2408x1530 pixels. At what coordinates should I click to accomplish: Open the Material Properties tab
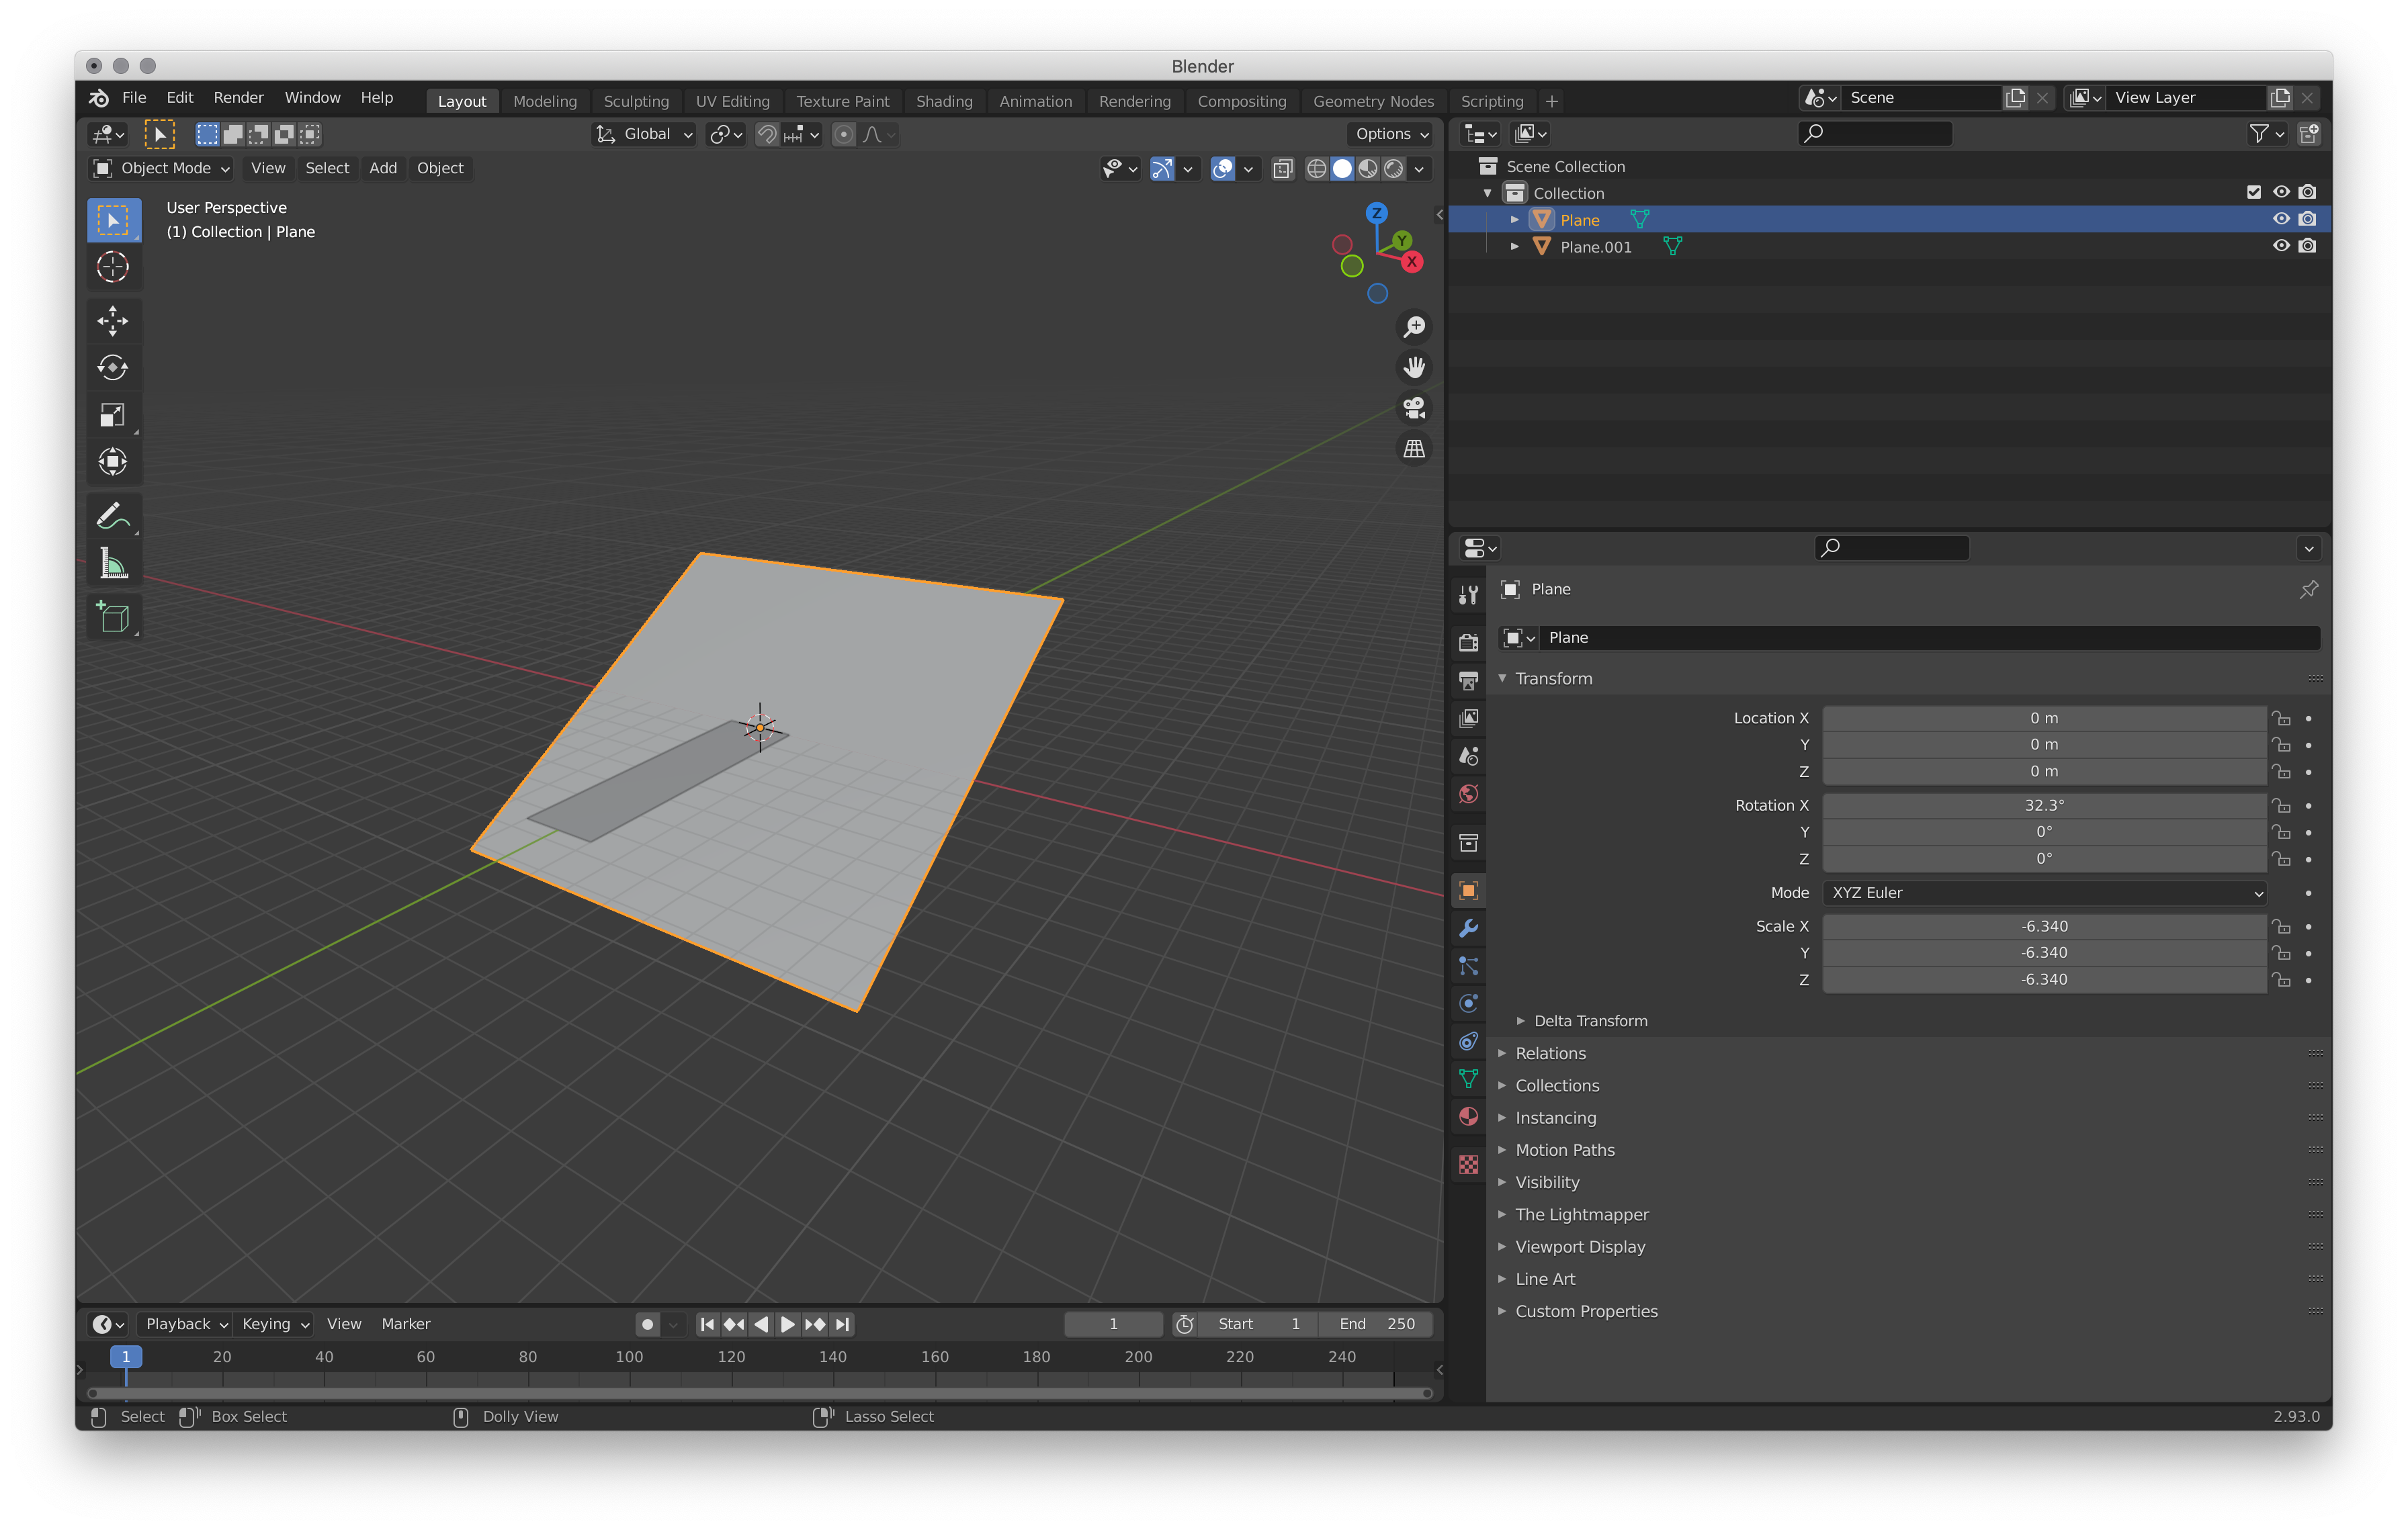point(1468,1116)
